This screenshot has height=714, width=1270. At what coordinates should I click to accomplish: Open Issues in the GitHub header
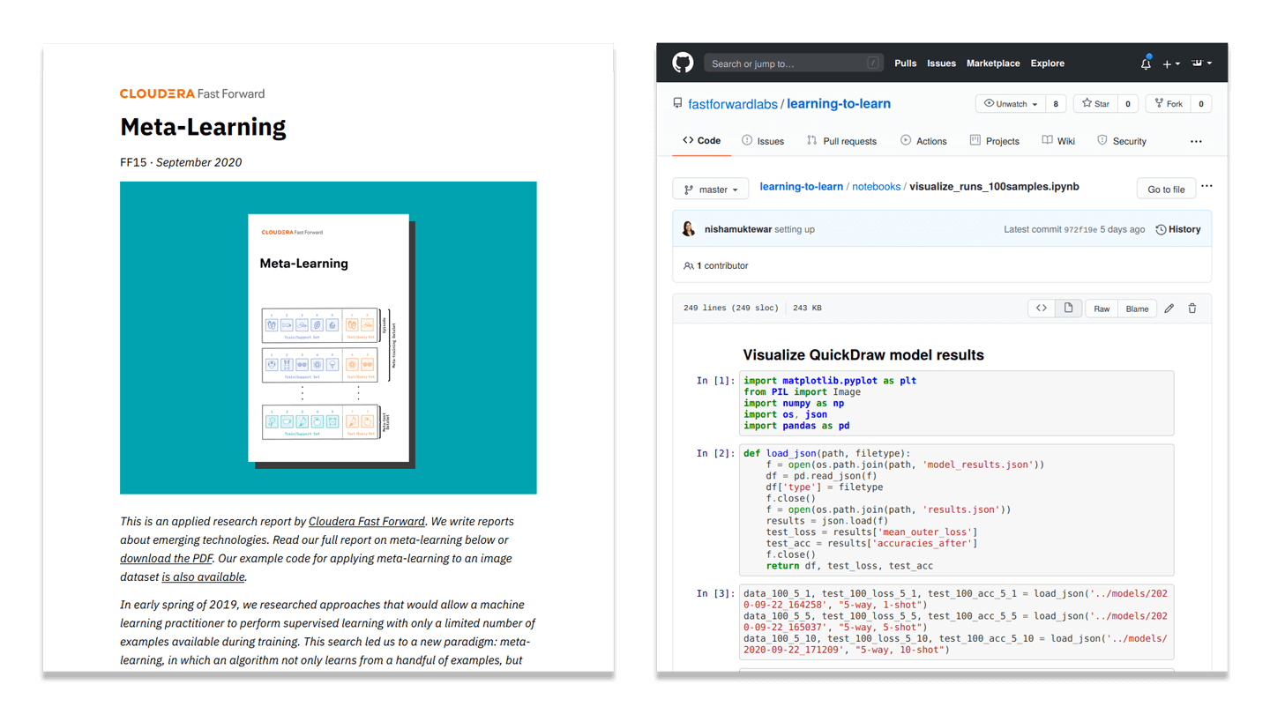[x=941, y=63]
